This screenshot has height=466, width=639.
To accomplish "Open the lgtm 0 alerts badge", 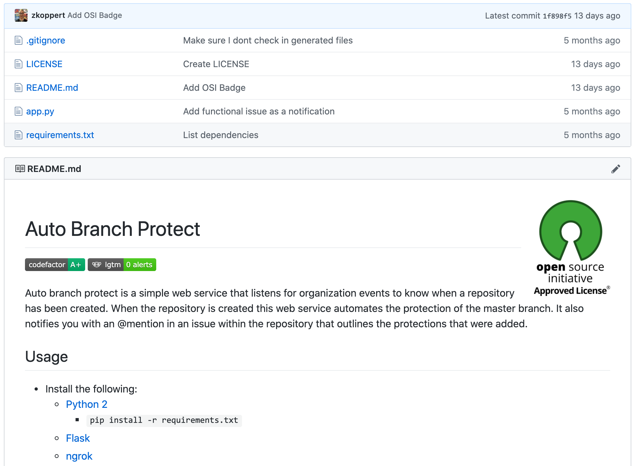I will coord(122,265).
